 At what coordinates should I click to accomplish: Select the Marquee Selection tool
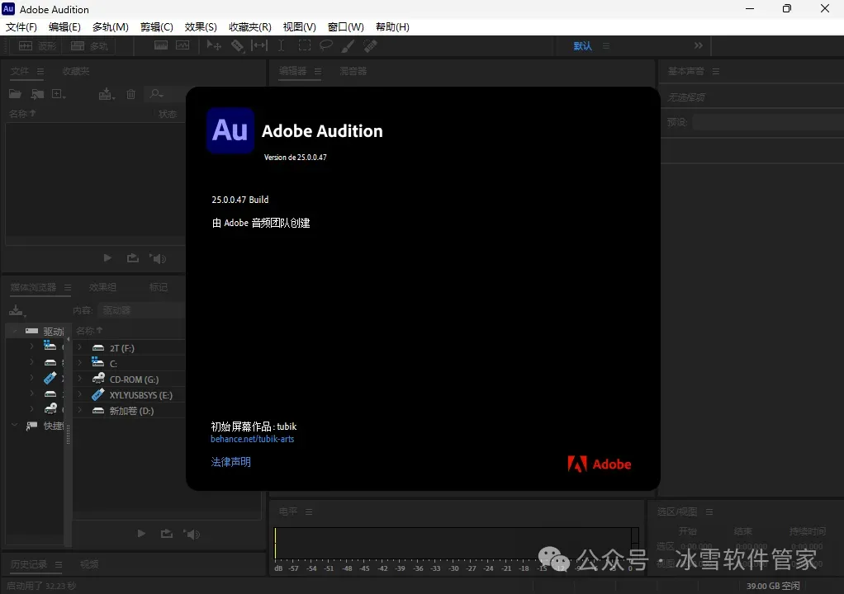[x=305, y=45]
